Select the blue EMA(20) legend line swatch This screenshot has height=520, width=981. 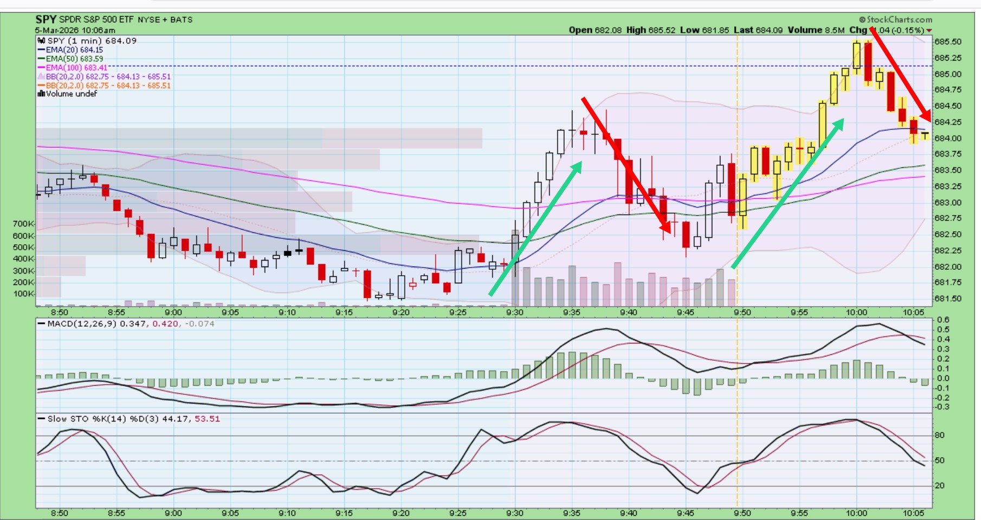click(x=41, y=50)
